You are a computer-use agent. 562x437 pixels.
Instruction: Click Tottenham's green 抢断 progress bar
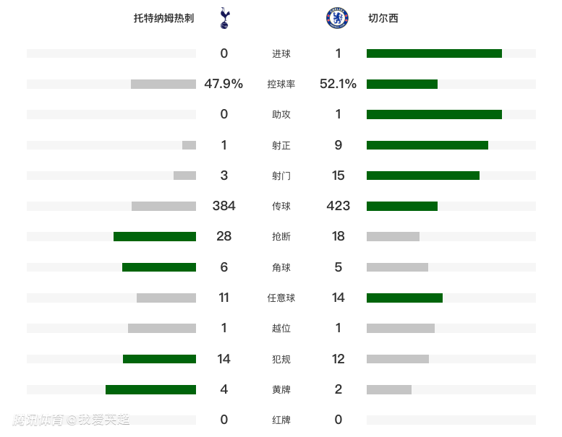155,236
